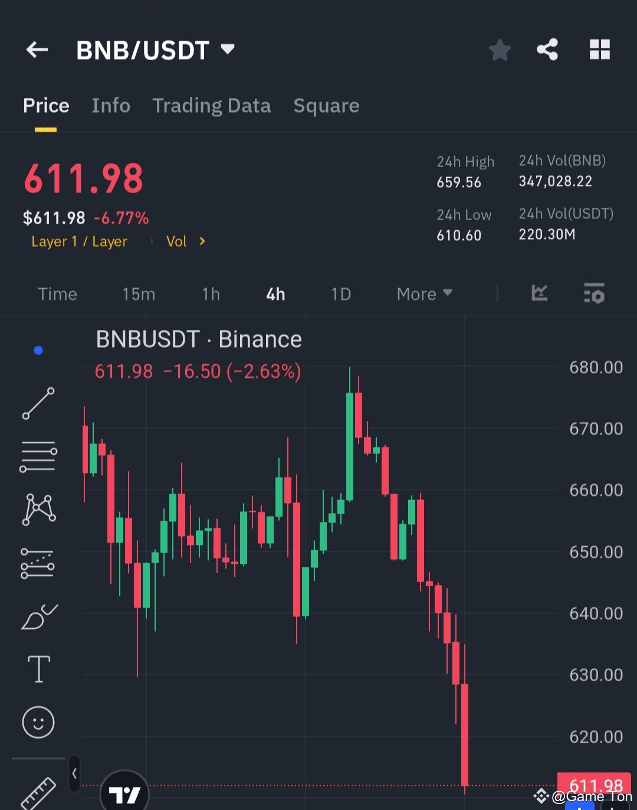
Task: Open the chart drawing style icon
Action: coord(540,293)
